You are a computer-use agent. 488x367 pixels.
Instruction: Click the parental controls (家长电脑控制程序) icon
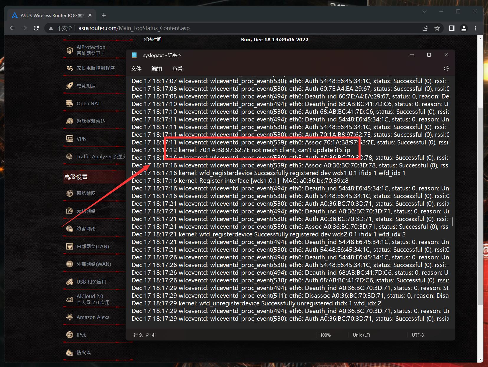[x=70, y=68]
